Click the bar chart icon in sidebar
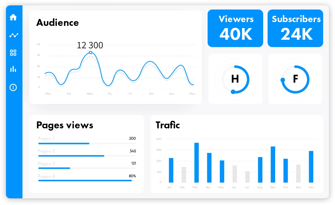The image size is (335, 205). tap(13, 69)
